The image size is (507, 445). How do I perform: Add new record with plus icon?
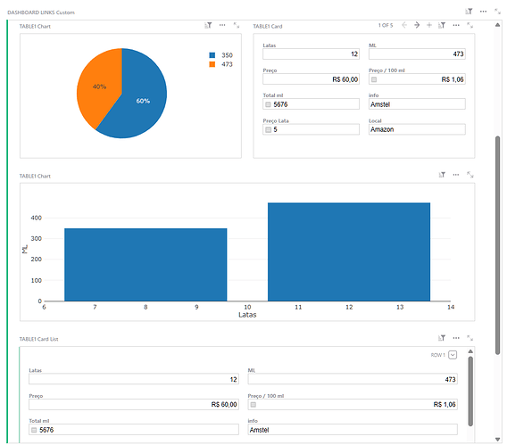429,25
